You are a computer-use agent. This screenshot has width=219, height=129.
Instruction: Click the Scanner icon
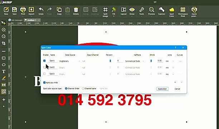coord(162,11)
